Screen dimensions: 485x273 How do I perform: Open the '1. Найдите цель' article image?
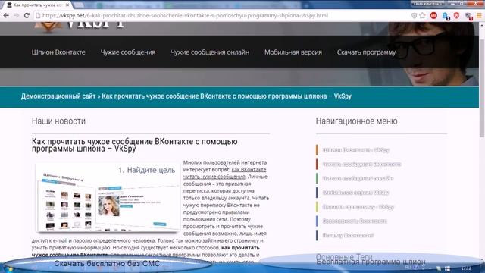(x=108, y=197)
